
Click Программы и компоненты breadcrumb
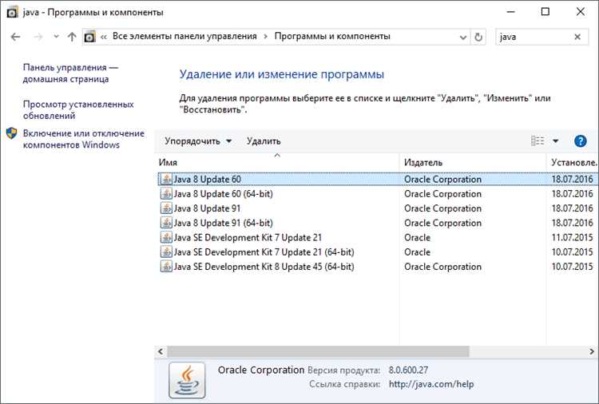[332, 37]
